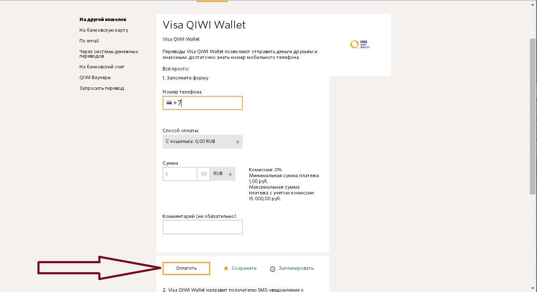
Task: Click the Visa QIWI Wallet logo
Action: (360, 44)
